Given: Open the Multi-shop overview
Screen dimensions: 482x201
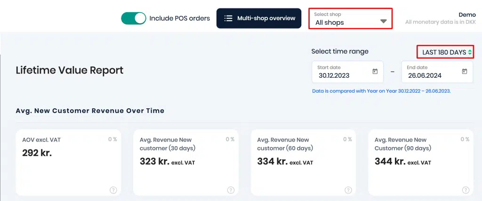Looking at the screenshot, I should coord(259,18).
